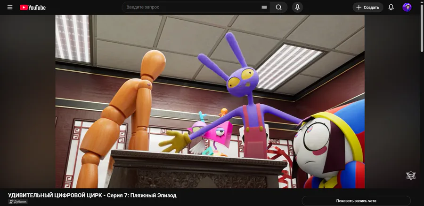Screen dimensions: 424x206
Task: Click the video player frame
Action: coord(210,101)
